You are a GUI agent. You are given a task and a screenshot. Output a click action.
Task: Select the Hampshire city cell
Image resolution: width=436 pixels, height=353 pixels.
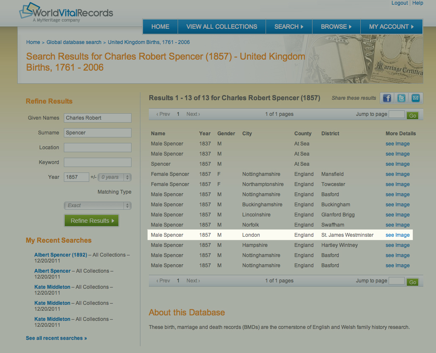point(255,245)
